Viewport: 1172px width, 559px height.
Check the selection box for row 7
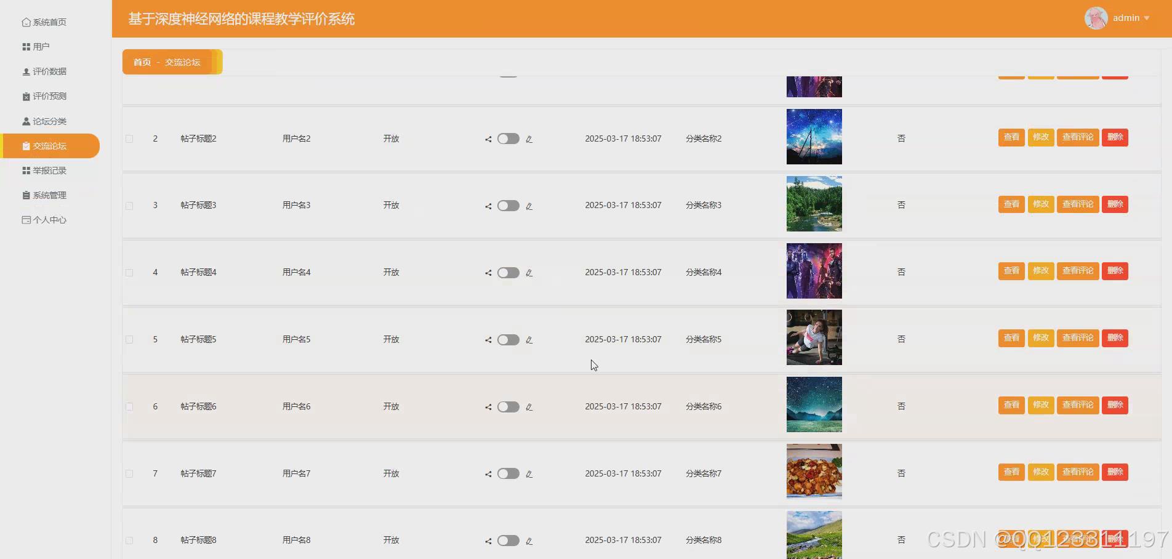pyautogui.click(x=129, y=473)
